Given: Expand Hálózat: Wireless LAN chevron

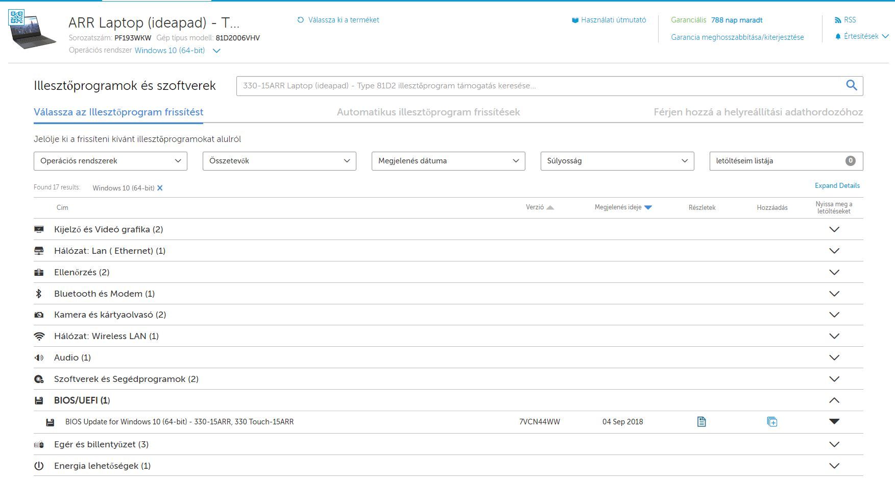Looking at the screenshot, I should (x=834, y=336).
